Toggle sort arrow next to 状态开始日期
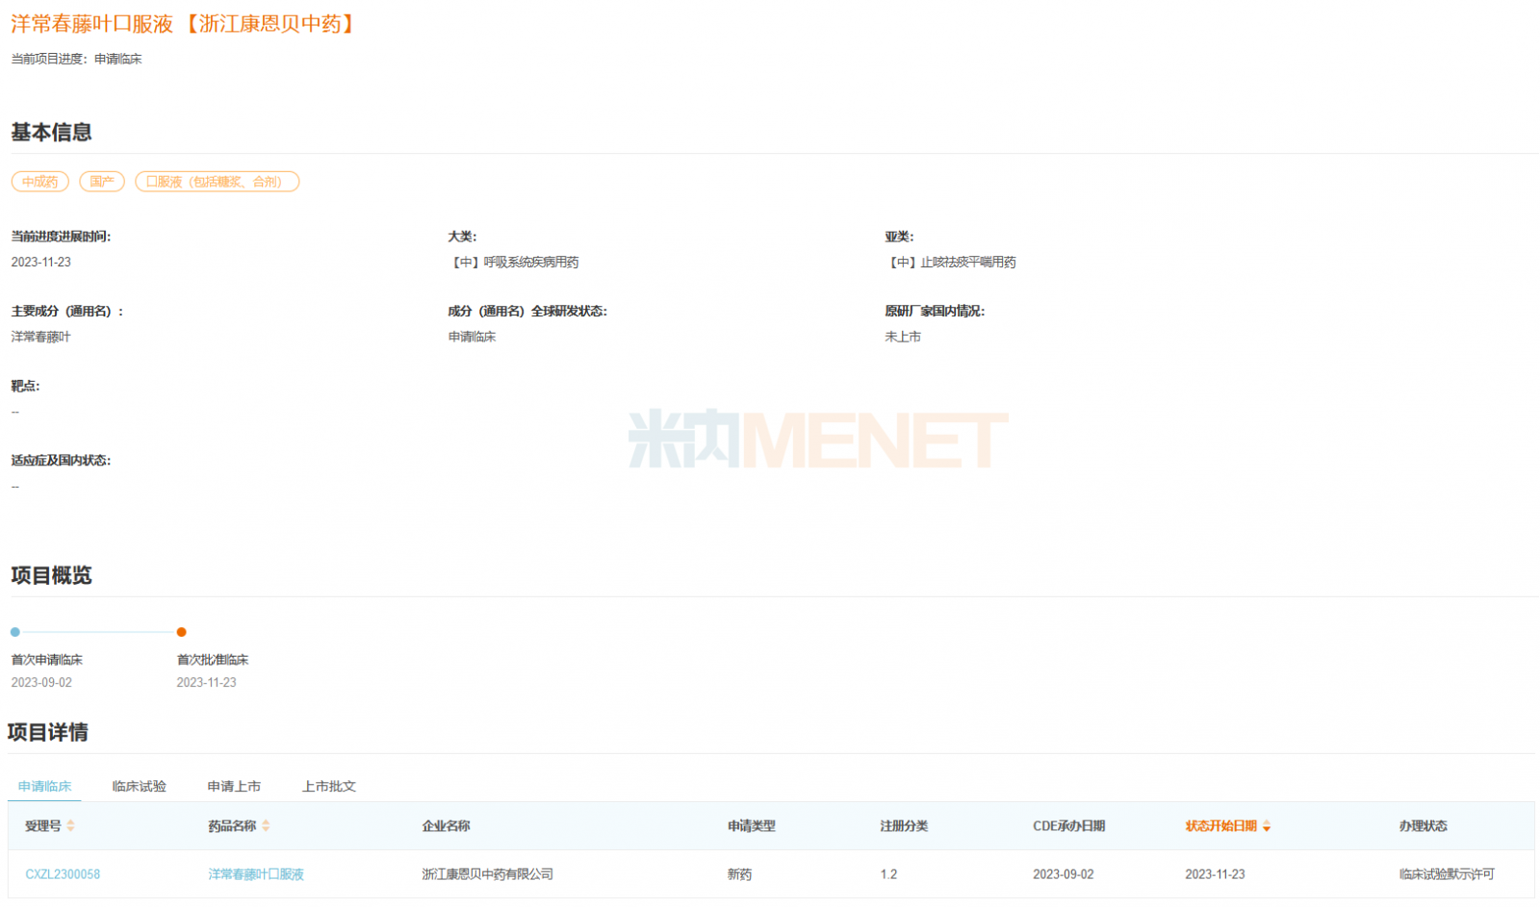Viewport: 1540px width, 907px height. pos(1267,826)
